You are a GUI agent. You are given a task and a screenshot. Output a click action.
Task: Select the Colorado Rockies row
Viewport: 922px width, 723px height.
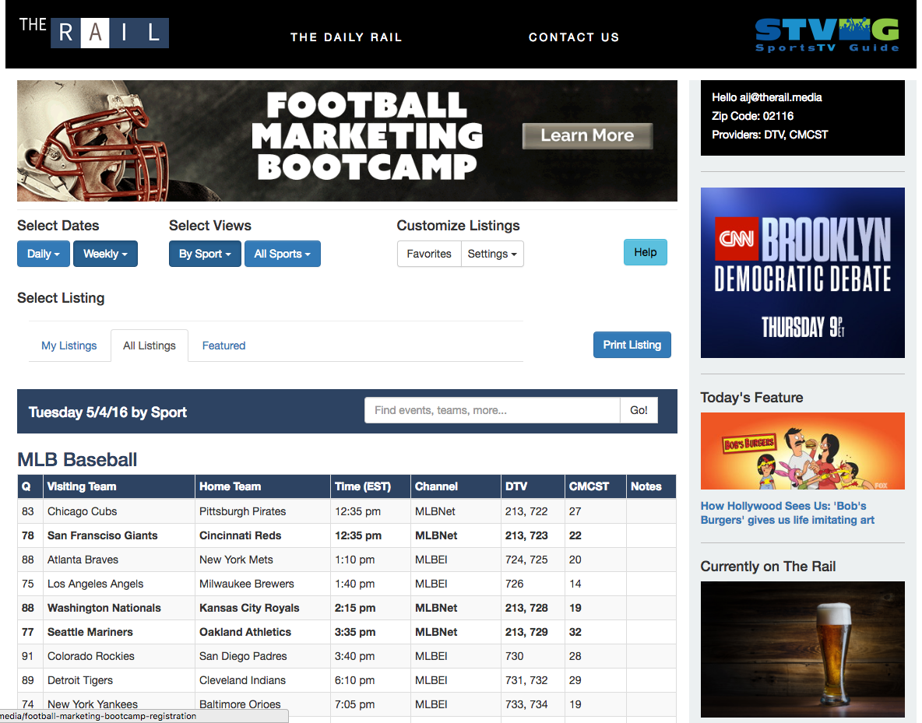(347, 656)
